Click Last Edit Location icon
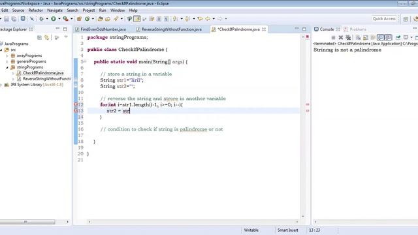The height and width of the screenshot is (235, 418). point(200,19)
